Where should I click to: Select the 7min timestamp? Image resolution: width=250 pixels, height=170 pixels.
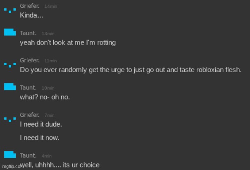[49, 116]
